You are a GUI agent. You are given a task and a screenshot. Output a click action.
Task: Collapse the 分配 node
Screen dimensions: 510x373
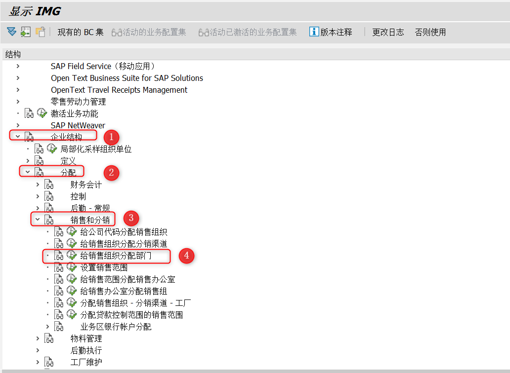(x=28, y=172)
